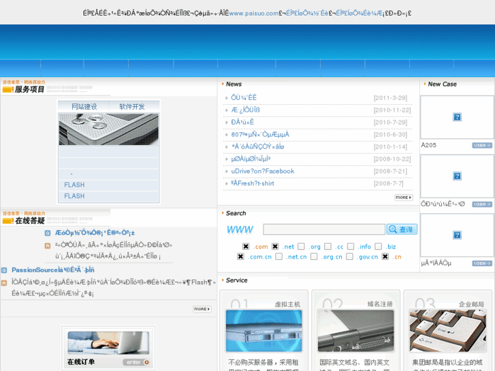Click the WWW label beside search box
Image resolution: width=495 pixels, height=371 pixels.
coord(240,229)
